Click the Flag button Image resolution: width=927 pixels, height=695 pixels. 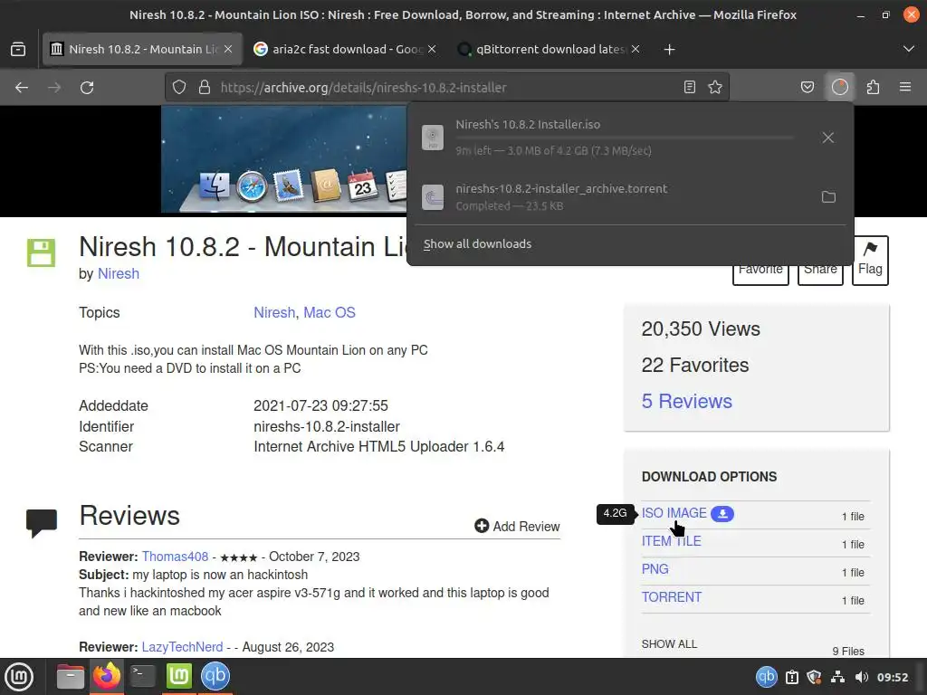click(870, 261)
